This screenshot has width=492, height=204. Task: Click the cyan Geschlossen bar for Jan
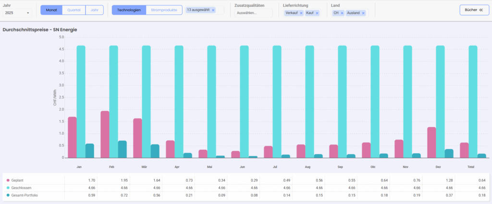click(81, 102)
